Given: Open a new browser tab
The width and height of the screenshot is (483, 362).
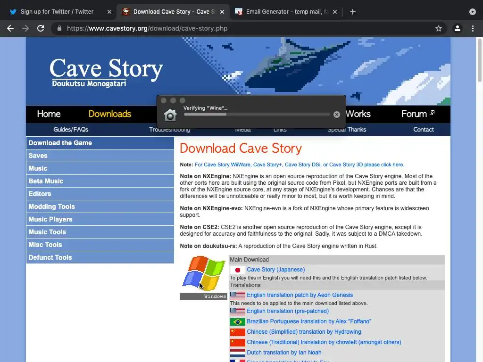Looking at the screenshot, I should pyautogui.click(x=353, y=12).
